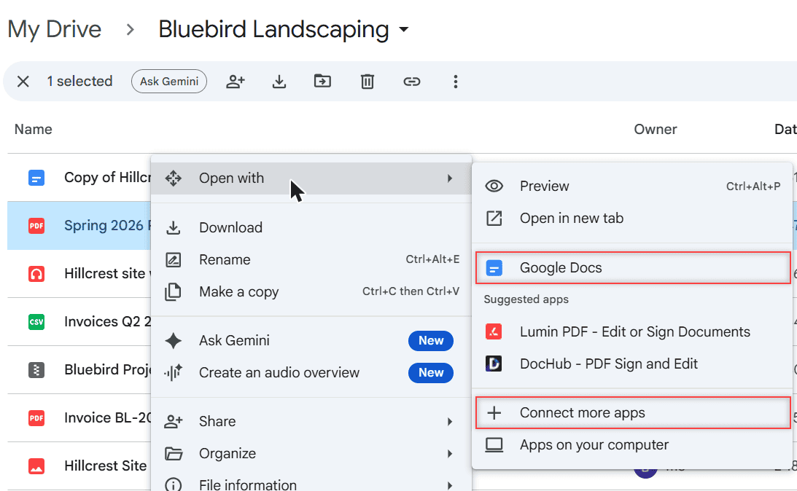797x491 pixels.
Task: Click the Open with submenu arrow
Action: (x=450, y=178)
